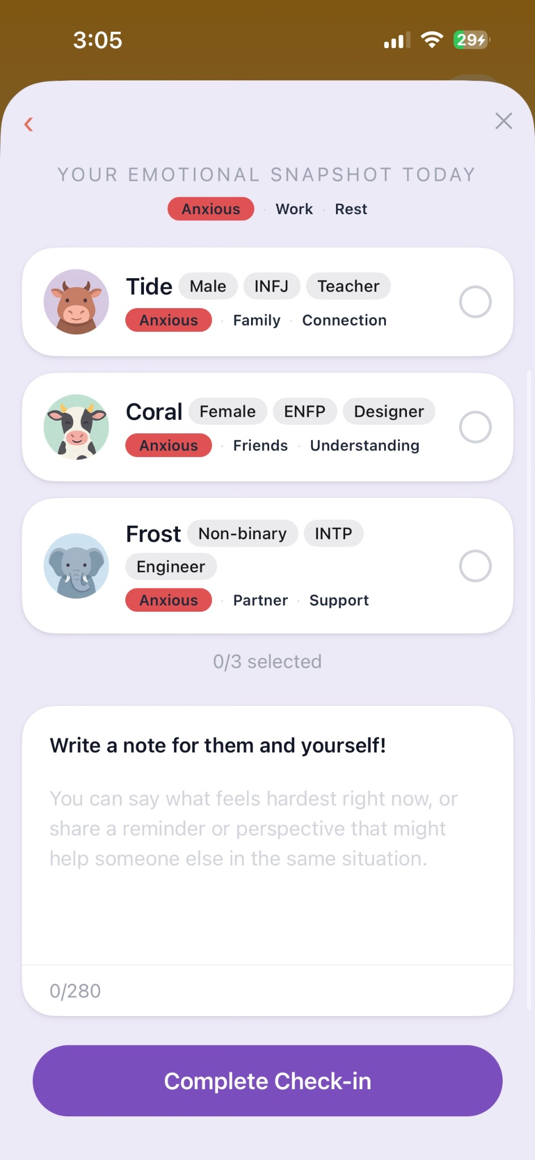Tap Frost's elephant avatar
Image resolution: width=535 pixels, height=1160 pixels.
pos(76,566)
